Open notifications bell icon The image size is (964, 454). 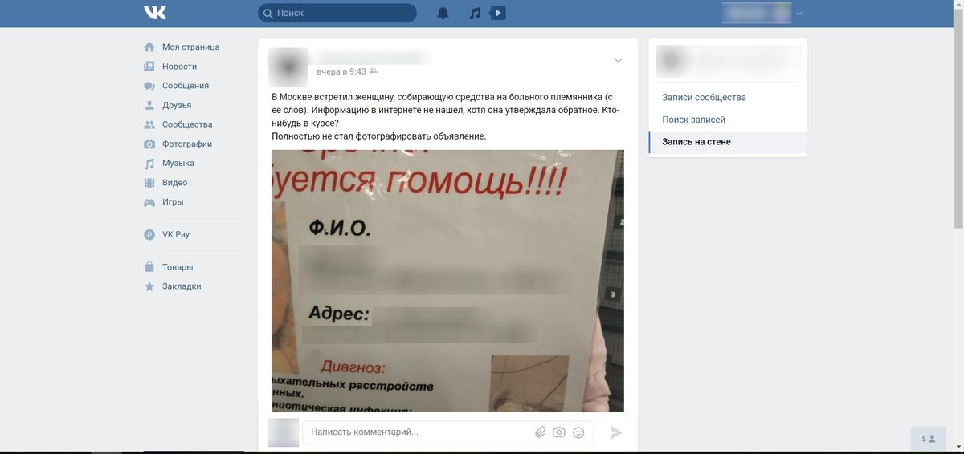coord(443,13)
